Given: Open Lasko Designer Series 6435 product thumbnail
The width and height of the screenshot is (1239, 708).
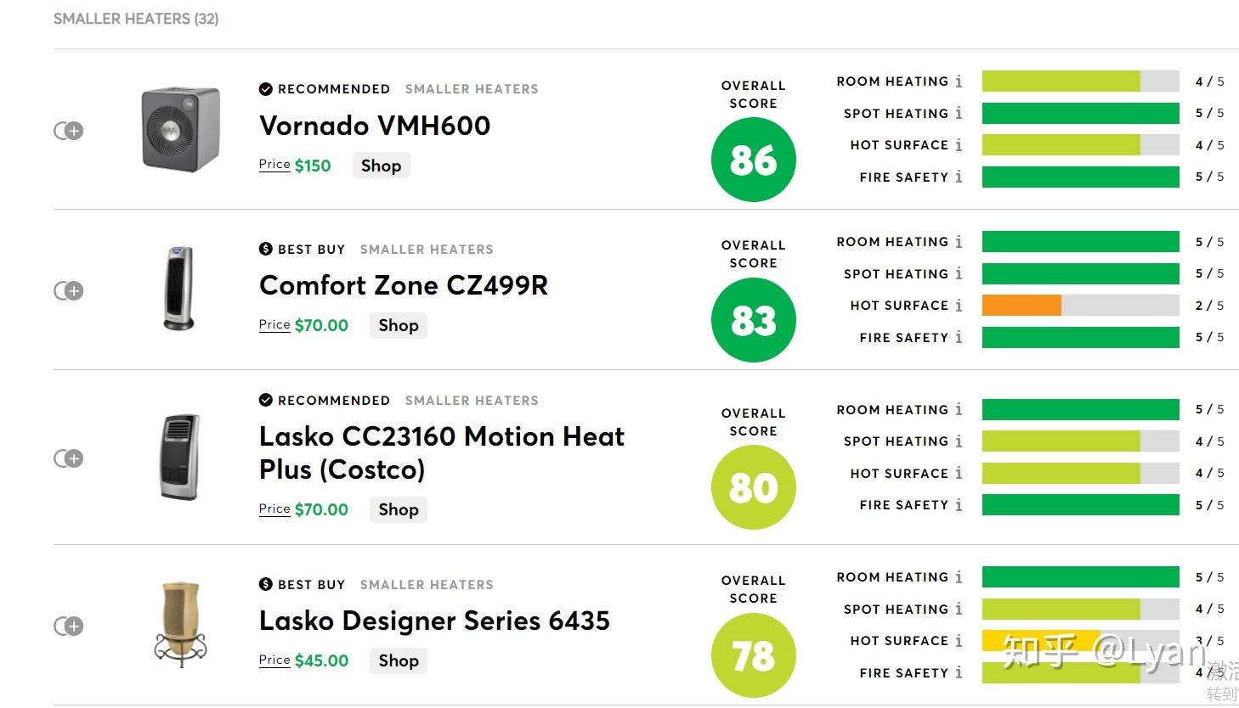Looking at the screenshot, I should tap(180, 624).
